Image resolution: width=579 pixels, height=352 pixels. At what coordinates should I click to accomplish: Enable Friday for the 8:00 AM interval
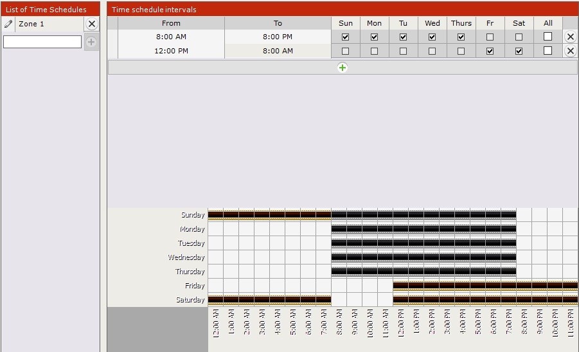[490, 37]
